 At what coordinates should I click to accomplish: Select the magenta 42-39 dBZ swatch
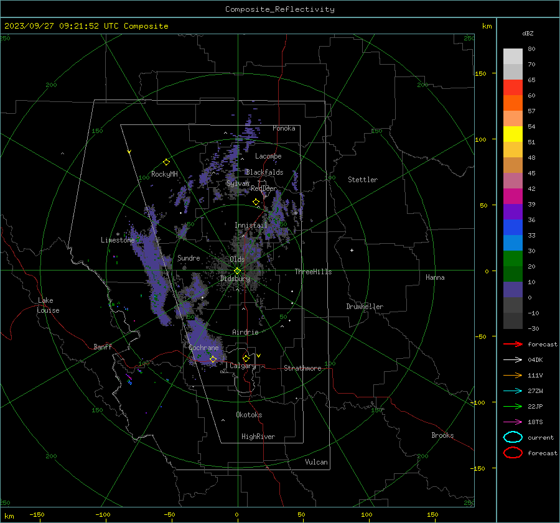(x=513, y=197)
